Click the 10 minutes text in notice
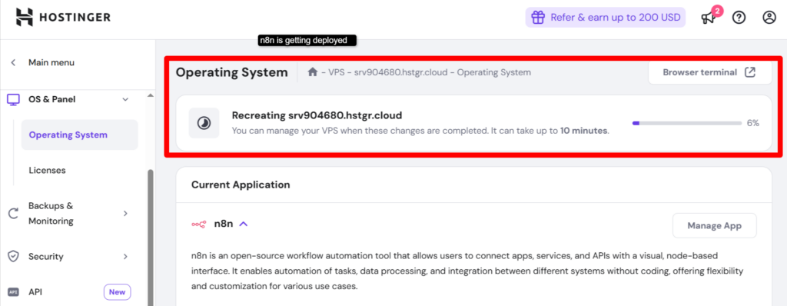 coord(584,131)
